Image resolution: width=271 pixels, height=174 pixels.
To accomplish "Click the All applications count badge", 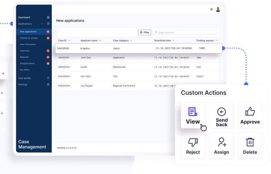I will click(x=48, y=63).
